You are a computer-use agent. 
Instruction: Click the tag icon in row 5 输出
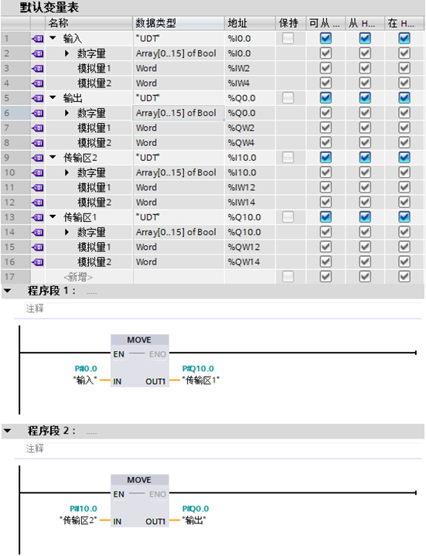tap(38, 98)
